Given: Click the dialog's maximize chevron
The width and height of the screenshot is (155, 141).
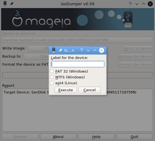Looking at the screenshot, I should [95, 50].
